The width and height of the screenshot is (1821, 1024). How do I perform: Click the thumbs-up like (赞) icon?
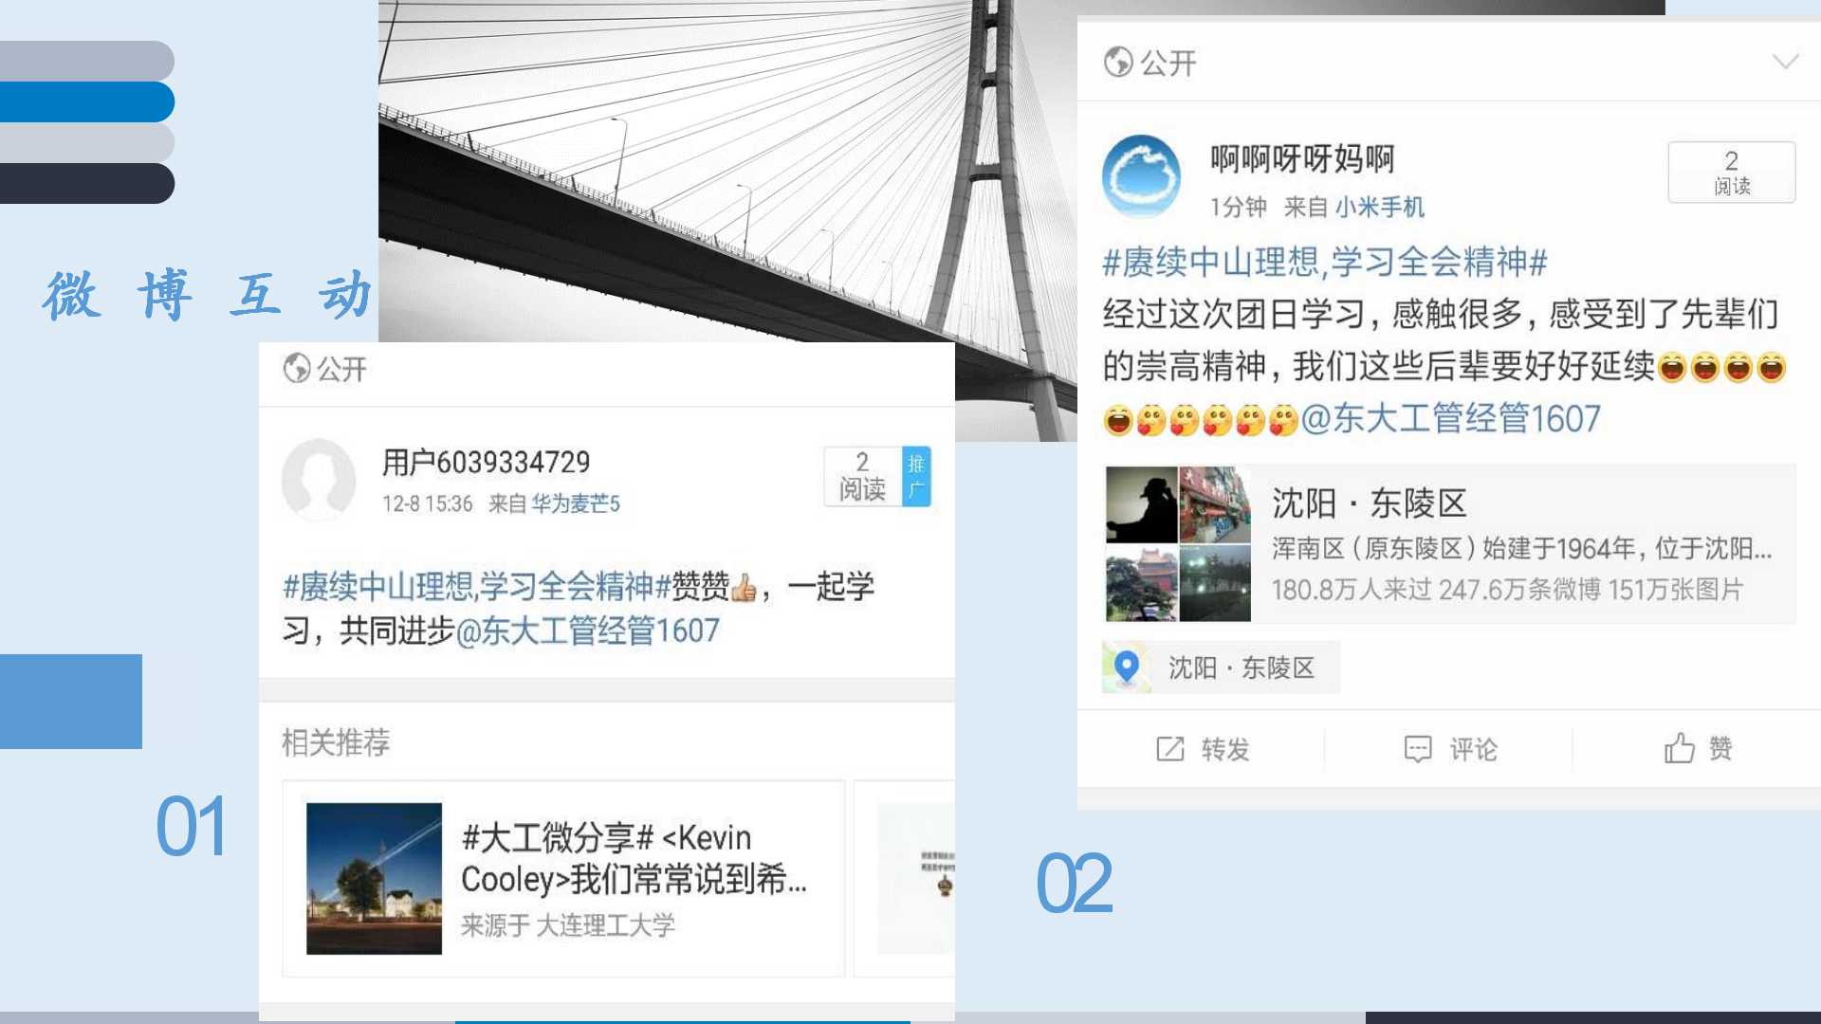1679,748
